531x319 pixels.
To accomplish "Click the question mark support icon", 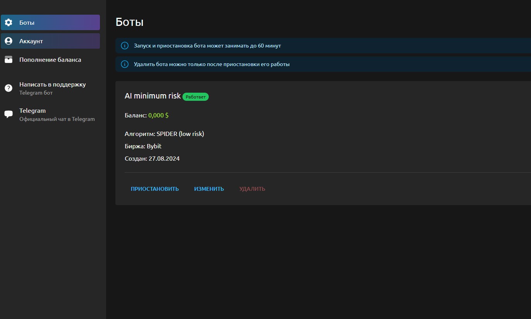I will [x=9, y=88].
